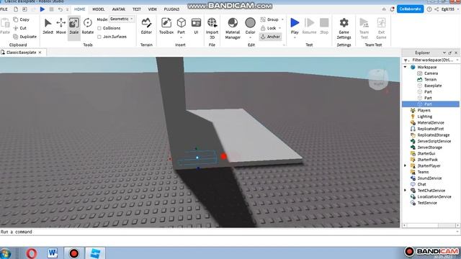Open Roblox Studio taskbar icon
Image resolution: width=461 pixels, height=259 pixels.
pyautogui.click(x=95, y=253)
